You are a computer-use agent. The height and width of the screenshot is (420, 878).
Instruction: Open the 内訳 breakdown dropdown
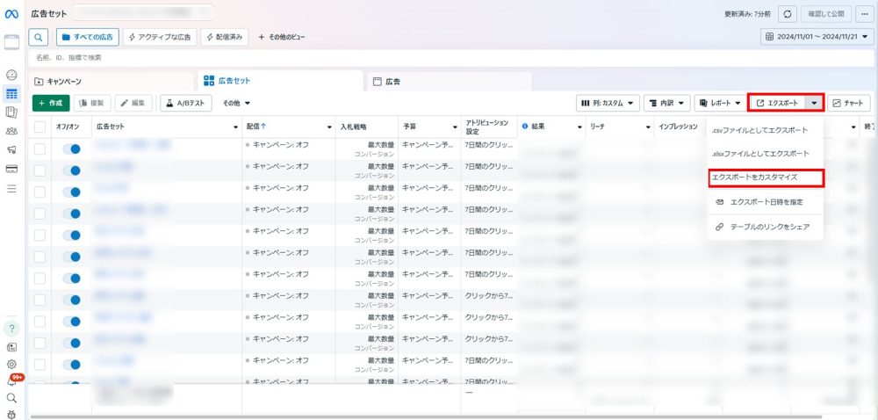coord(666,103)
